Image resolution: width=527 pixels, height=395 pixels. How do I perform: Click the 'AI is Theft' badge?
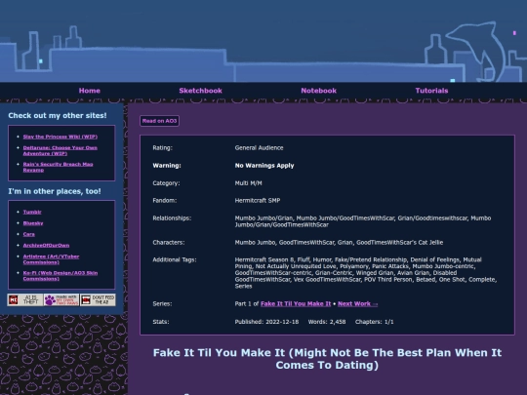pos(25,299)
